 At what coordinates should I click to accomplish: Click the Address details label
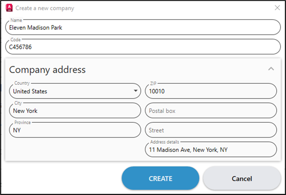click(165, 142)
